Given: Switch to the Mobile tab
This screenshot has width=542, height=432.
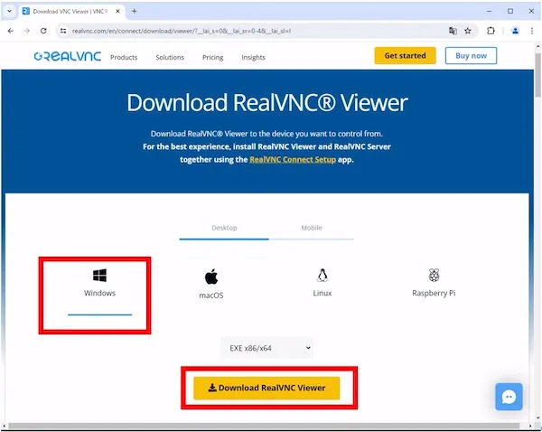Looking at the screenshot, I should (x=312, y=228).
